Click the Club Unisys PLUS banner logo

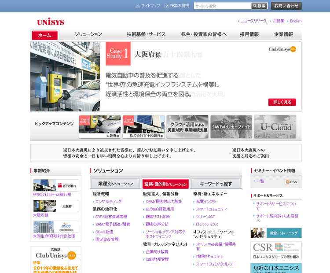tap(282, 49)
